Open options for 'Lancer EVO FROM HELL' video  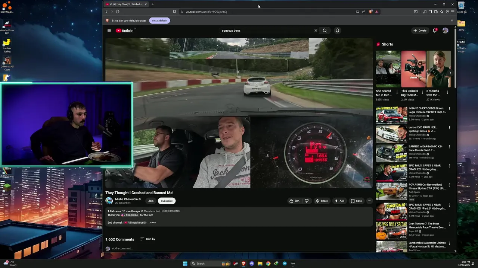pyautogui.click(x=450, y=128)
